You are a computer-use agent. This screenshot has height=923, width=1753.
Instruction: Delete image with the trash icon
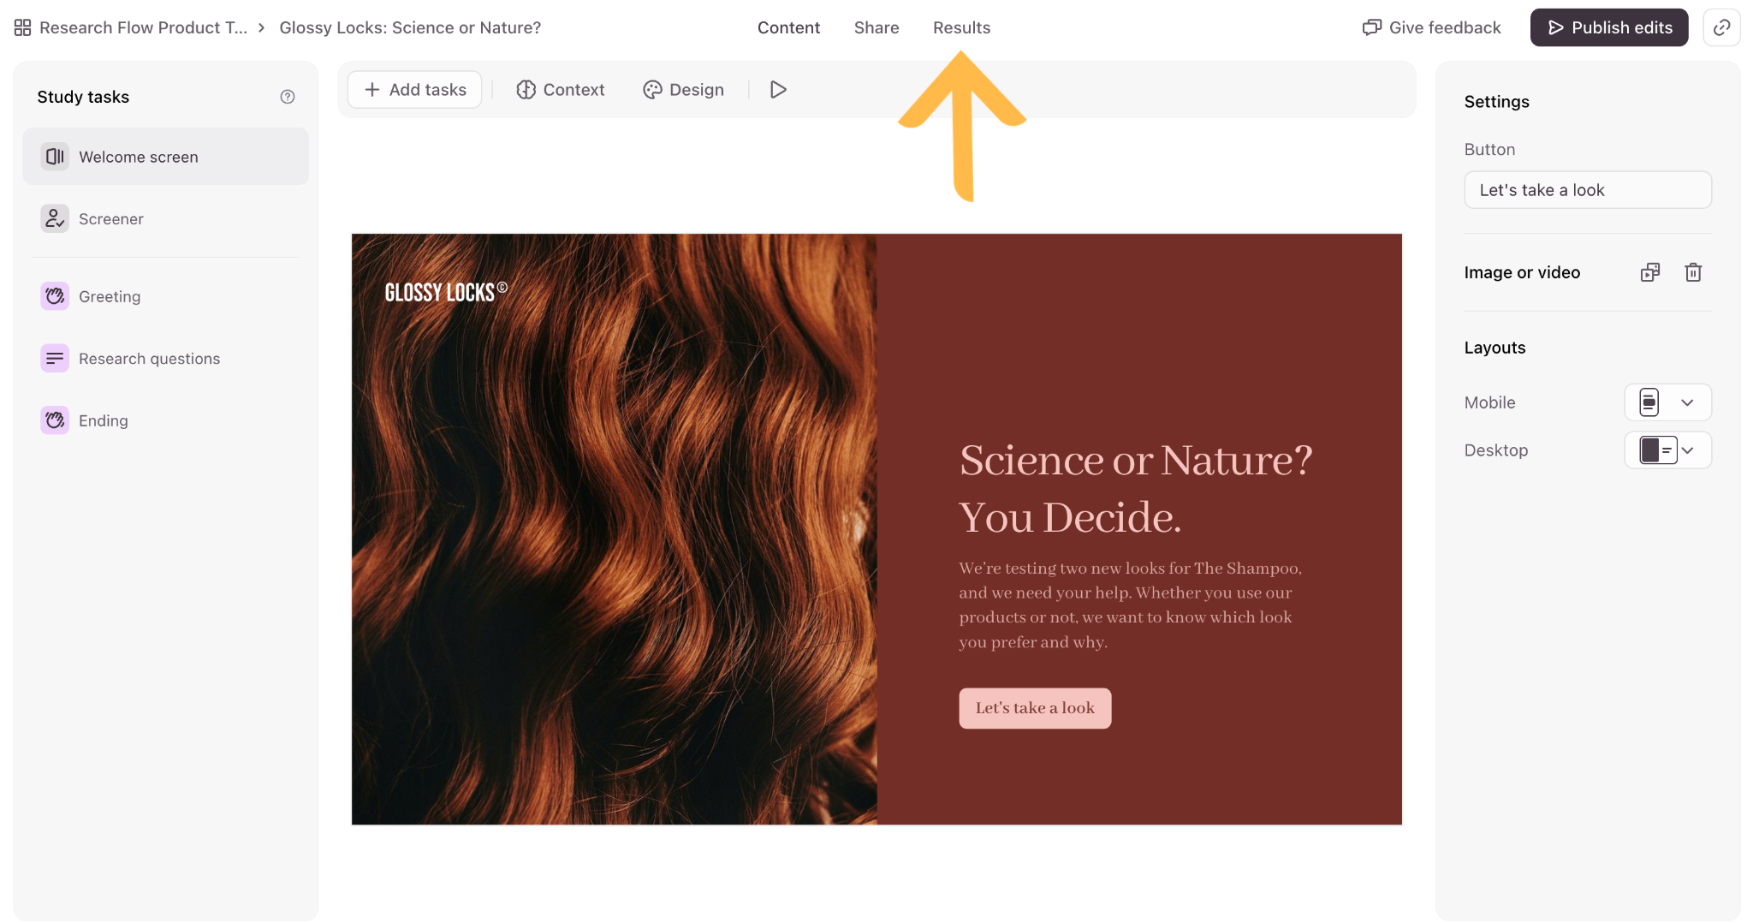click(1693, 272)
